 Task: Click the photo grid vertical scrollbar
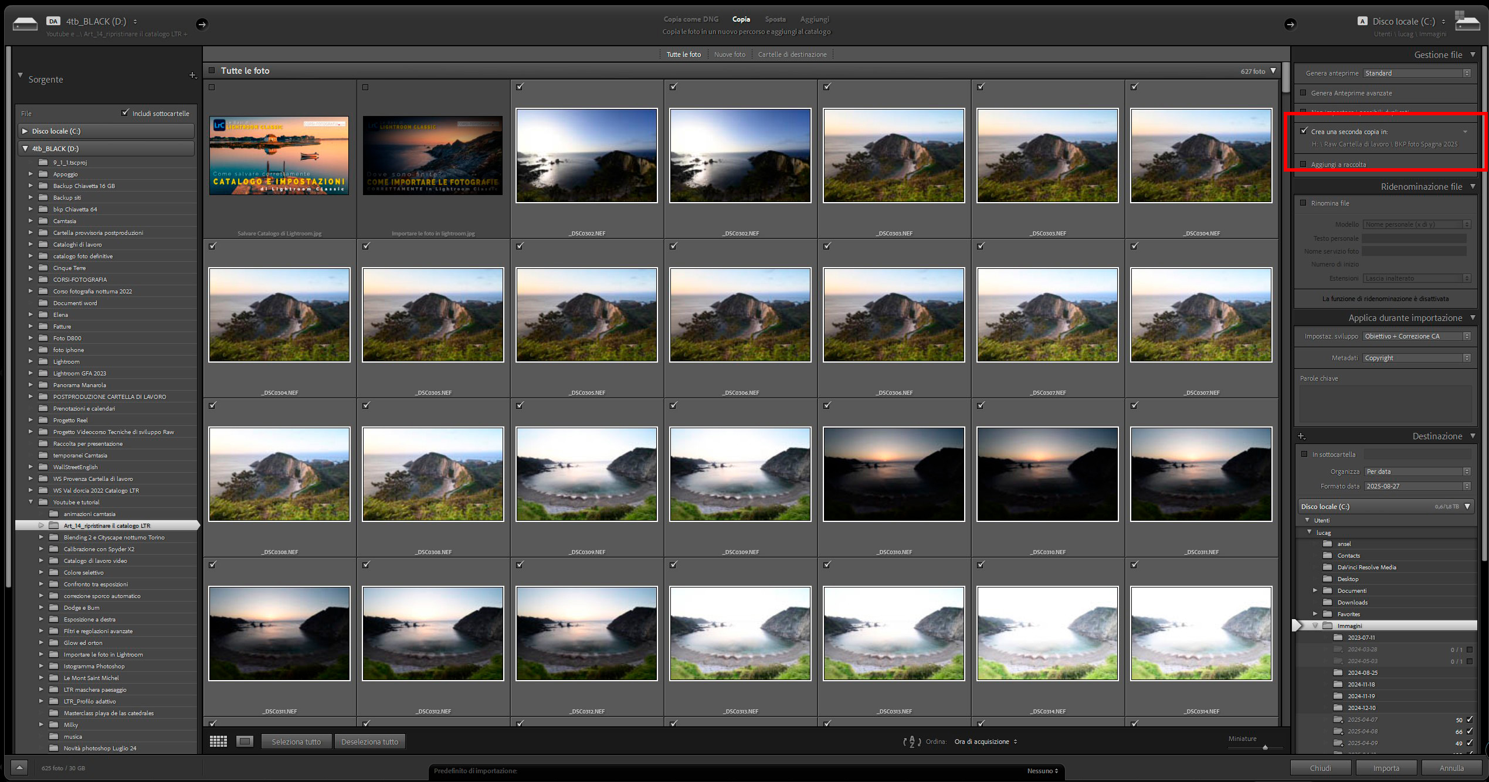[x=1285, y=77]
